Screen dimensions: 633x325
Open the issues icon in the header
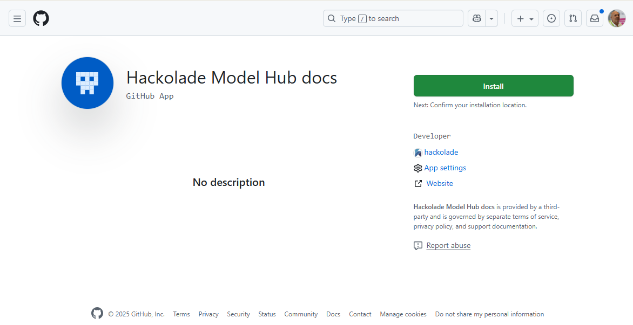click(551, 18)
